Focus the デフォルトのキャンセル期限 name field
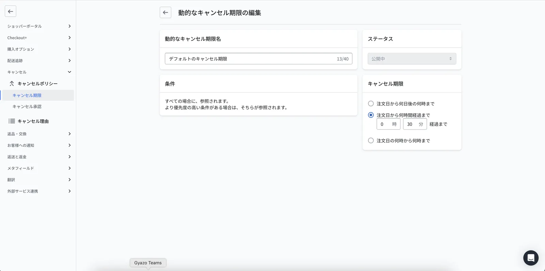The width and height of the screenshot is (545, 271). [x=259, y=58]
